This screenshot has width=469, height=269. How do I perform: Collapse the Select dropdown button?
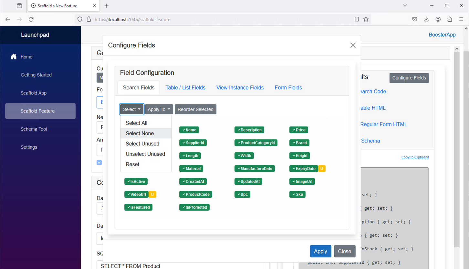(x=132, y=109)
